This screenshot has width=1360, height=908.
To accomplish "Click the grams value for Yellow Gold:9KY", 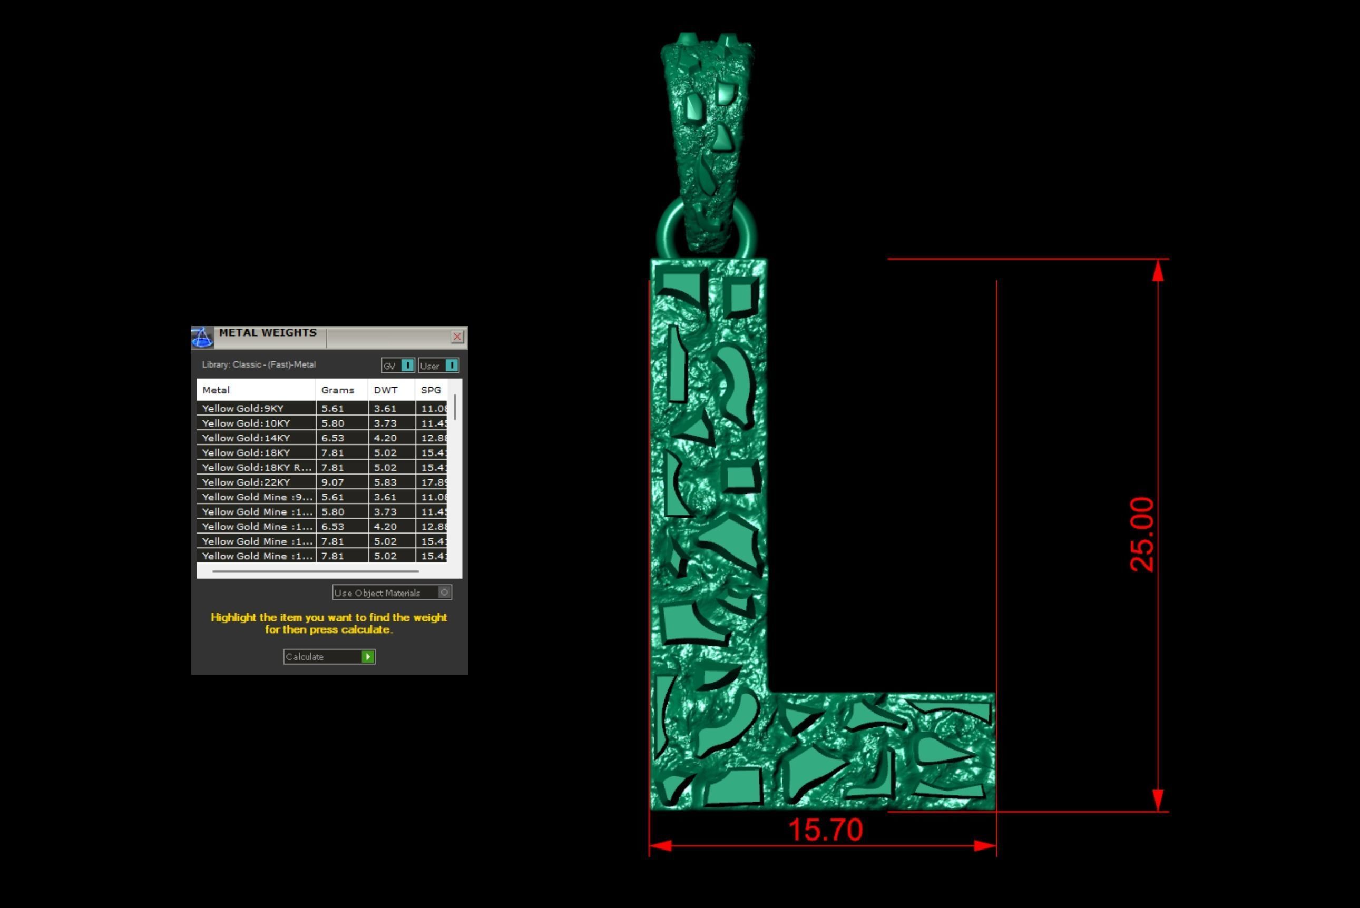I will pos(342,408).
